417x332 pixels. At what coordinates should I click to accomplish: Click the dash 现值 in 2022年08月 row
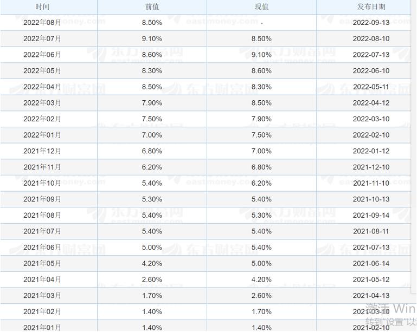tap(262, 23)
